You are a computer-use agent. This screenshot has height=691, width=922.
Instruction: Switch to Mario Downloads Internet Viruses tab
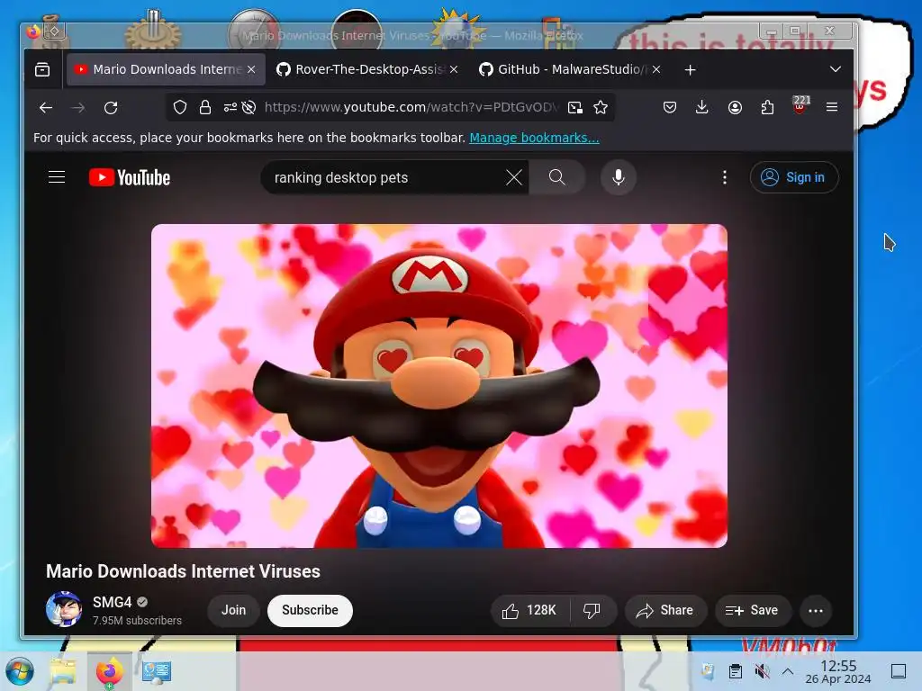166,69
